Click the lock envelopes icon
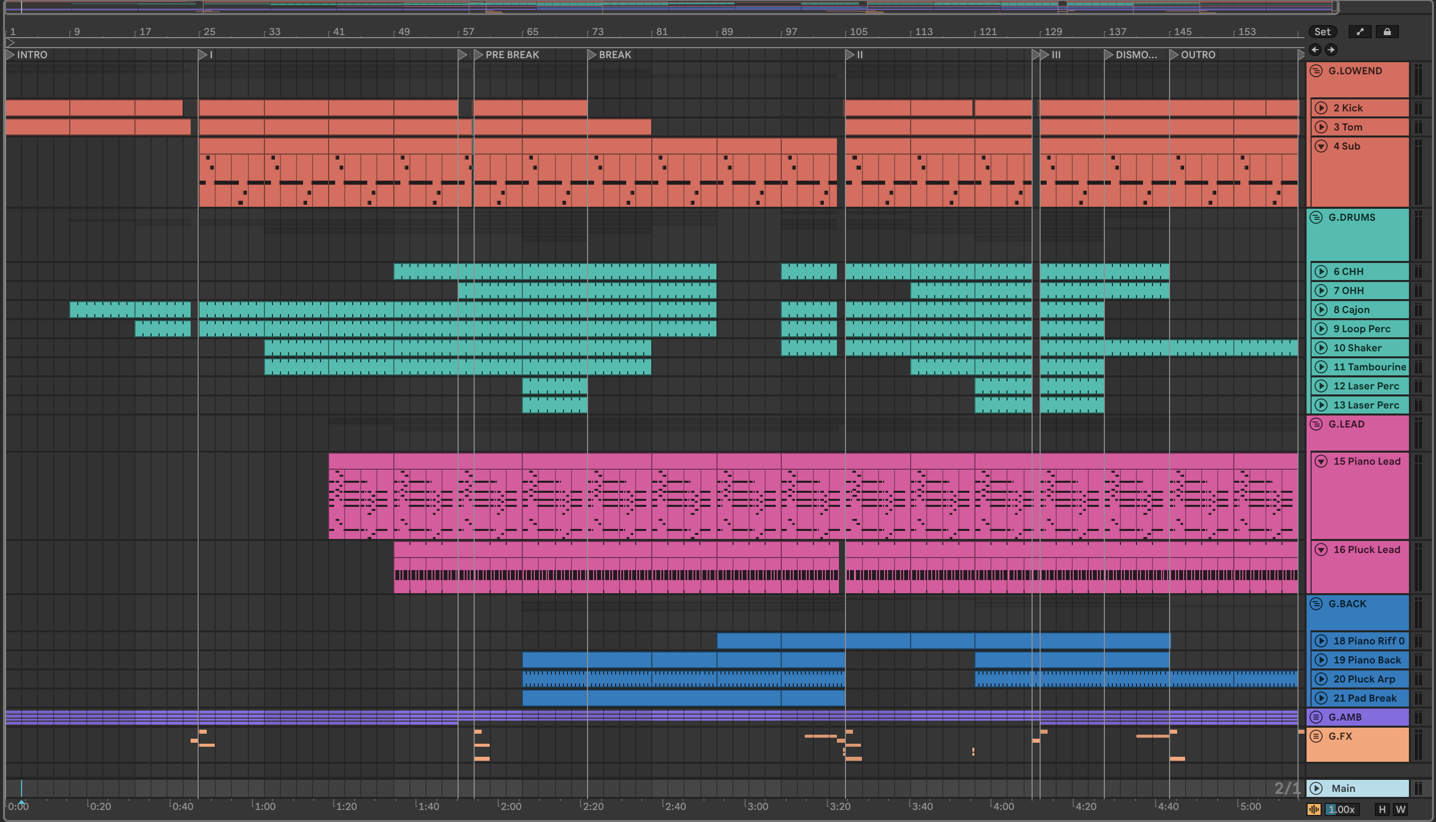 pyautogui.click(x=1387, y=32)
